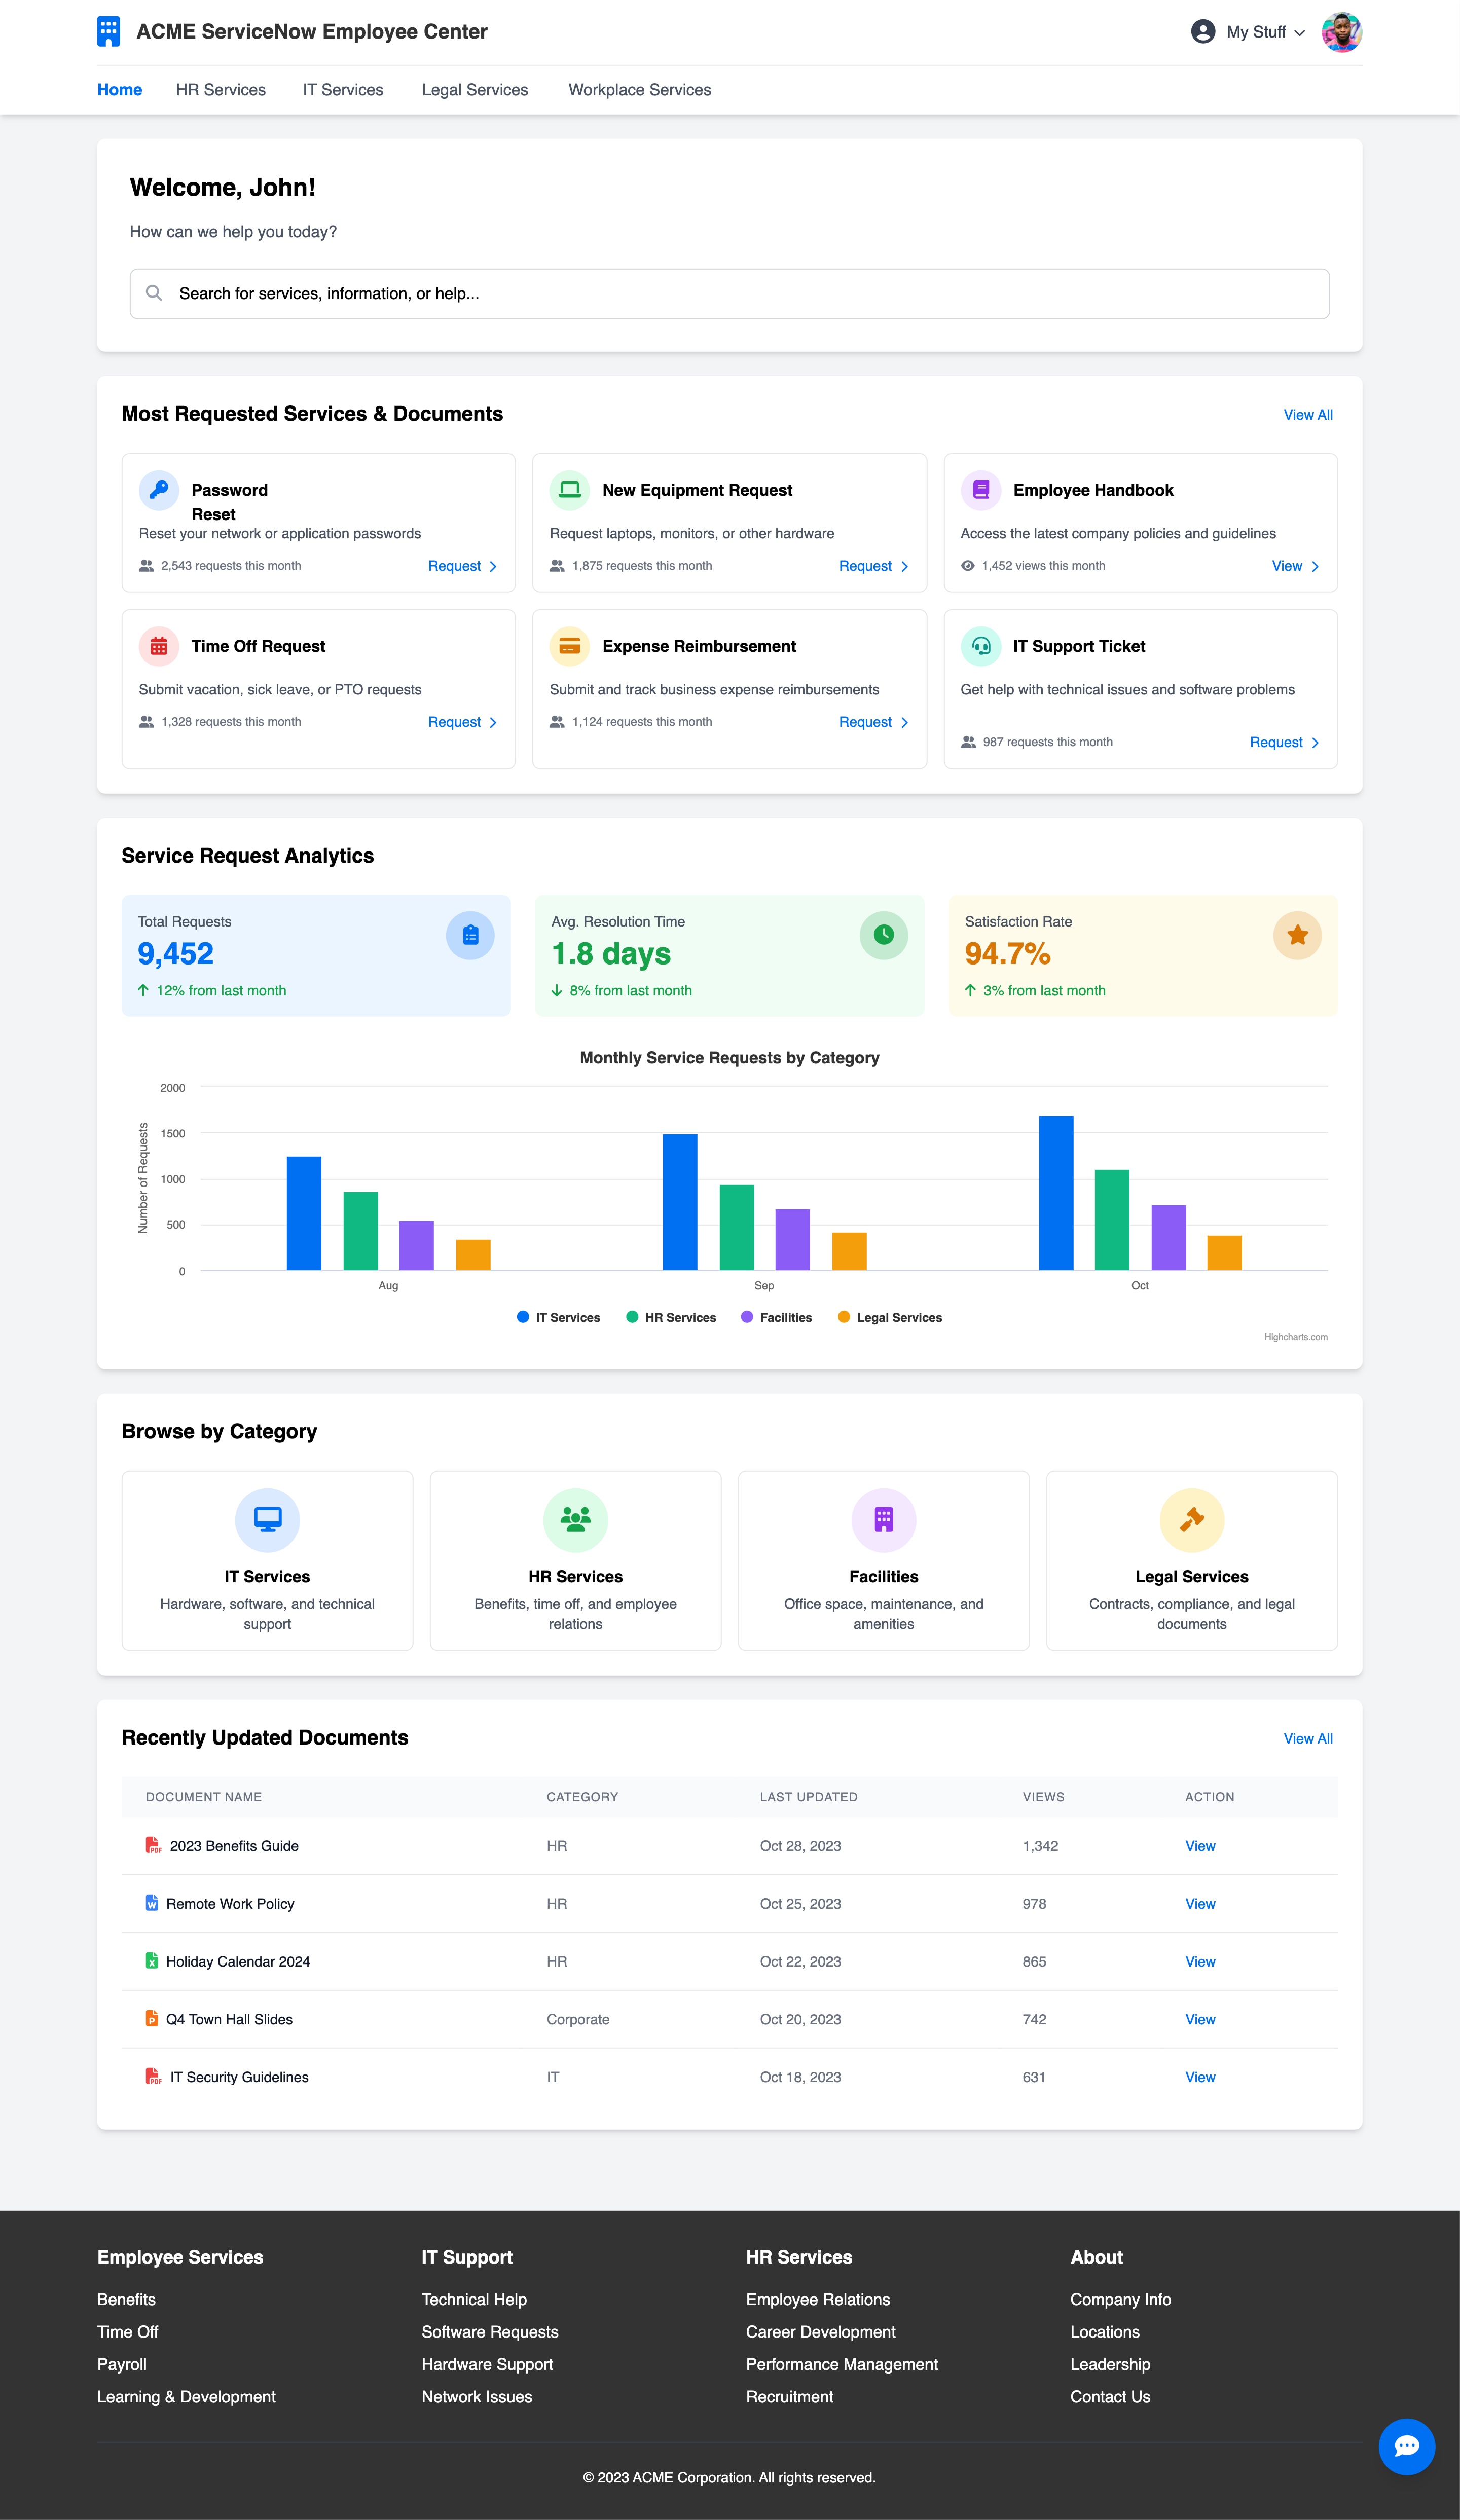
Task: Click the Time Off Request calendar icon
Action: click(158, 646)
